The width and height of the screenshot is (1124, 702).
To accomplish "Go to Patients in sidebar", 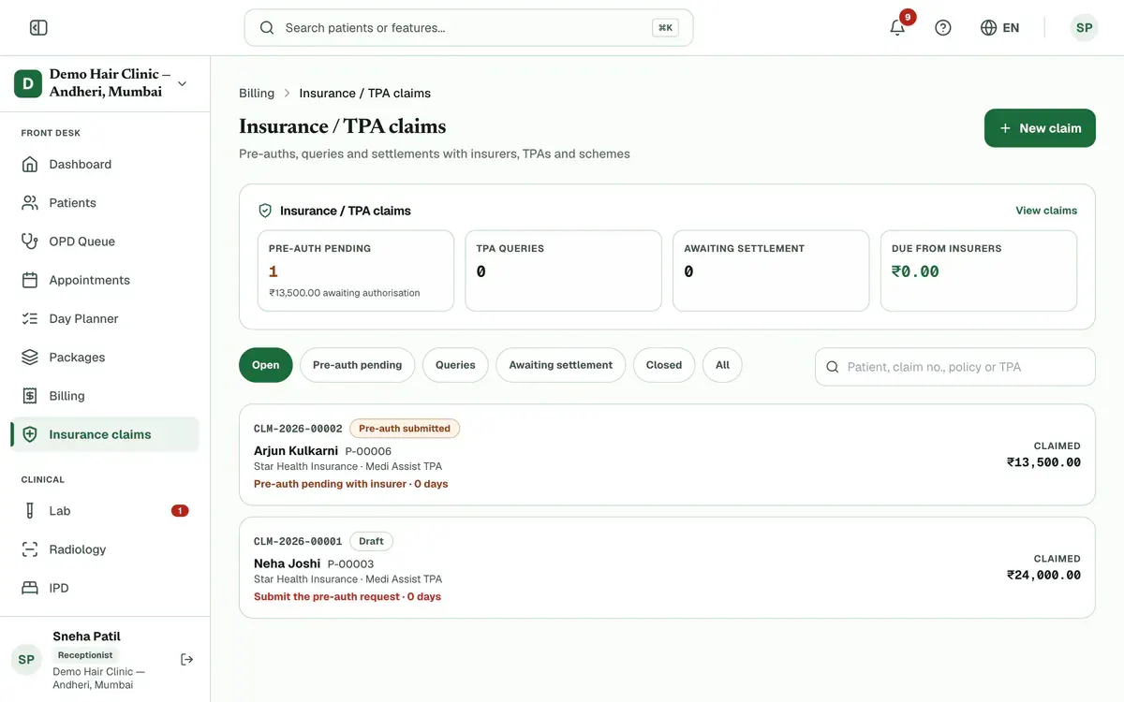I will point(105,202).
